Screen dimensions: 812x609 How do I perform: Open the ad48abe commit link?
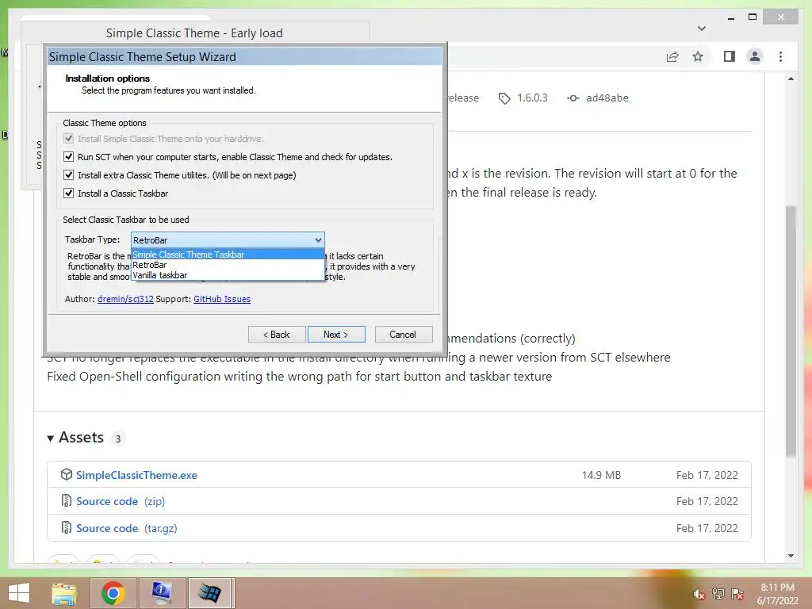pyautogui.click(x=607, y=98)
